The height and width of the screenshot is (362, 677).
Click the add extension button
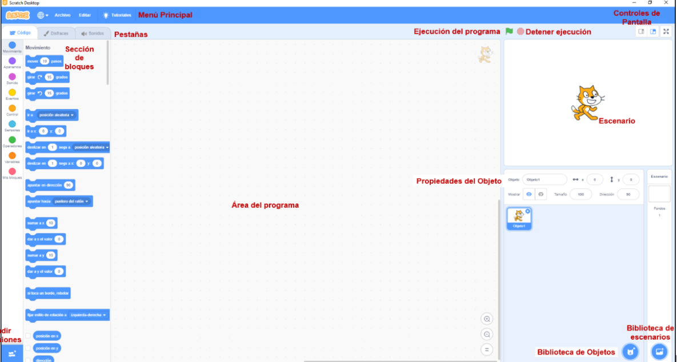click(x=11, y=353)
